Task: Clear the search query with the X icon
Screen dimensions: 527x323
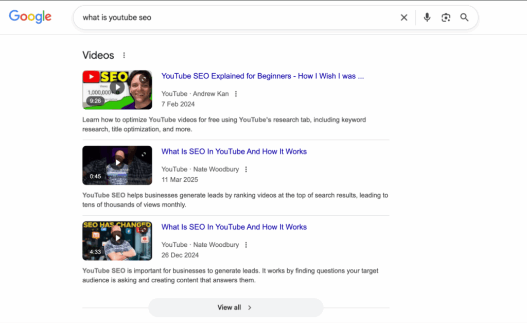Action: (x=404, y=17)
